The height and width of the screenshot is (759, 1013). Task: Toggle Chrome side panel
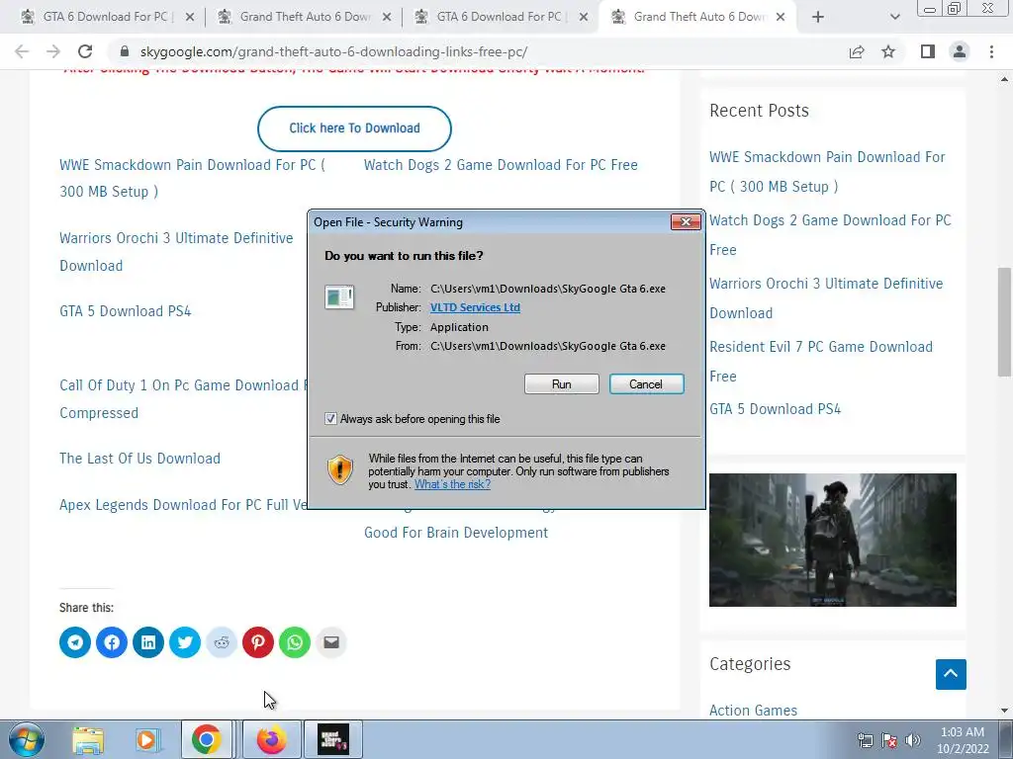(x=928, y=51)
